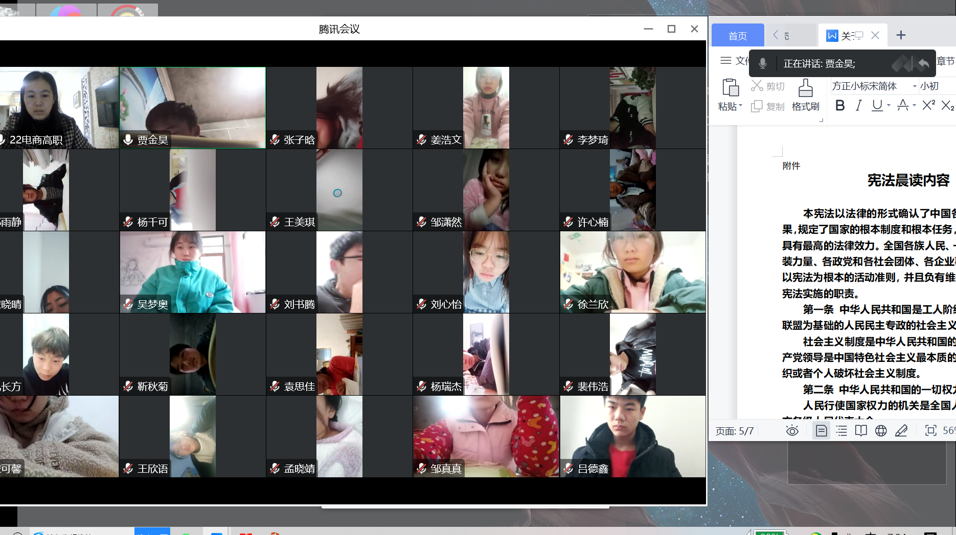Switch to reading layout book icon
Screen dimensions: 956x535
point(861,431)
